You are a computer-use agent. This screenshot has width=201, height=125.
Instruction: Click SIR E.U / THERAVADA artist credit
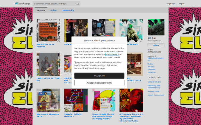(x=129, y=121)
